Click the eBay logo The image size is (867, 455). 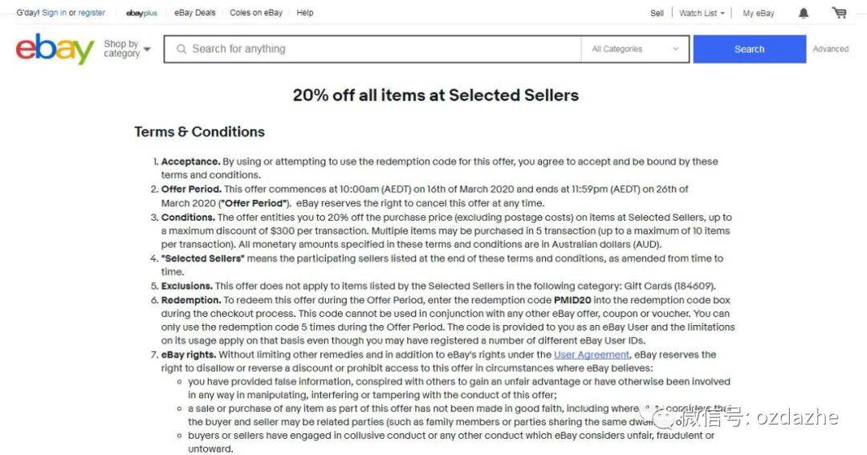55,49
